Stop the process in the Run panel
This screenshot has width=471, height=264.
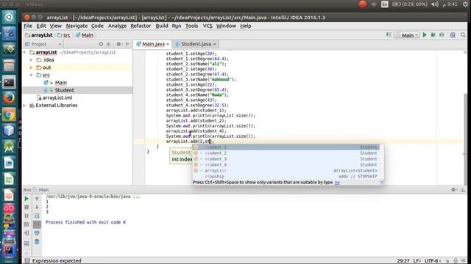coord(26,207)
